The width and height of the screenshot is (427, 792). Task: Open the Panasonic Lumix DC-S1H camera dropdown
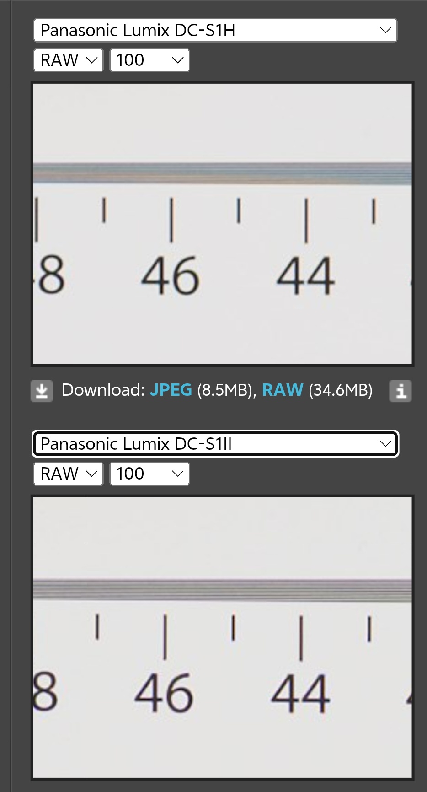point(215,30)
